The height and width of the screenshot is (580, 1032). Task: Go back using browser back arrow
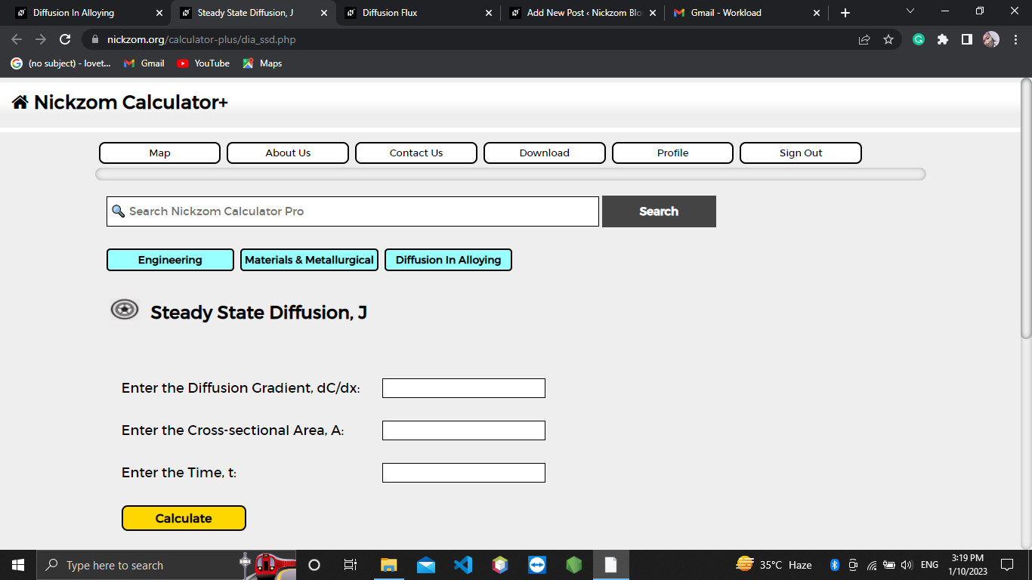(x=17, y=39)
